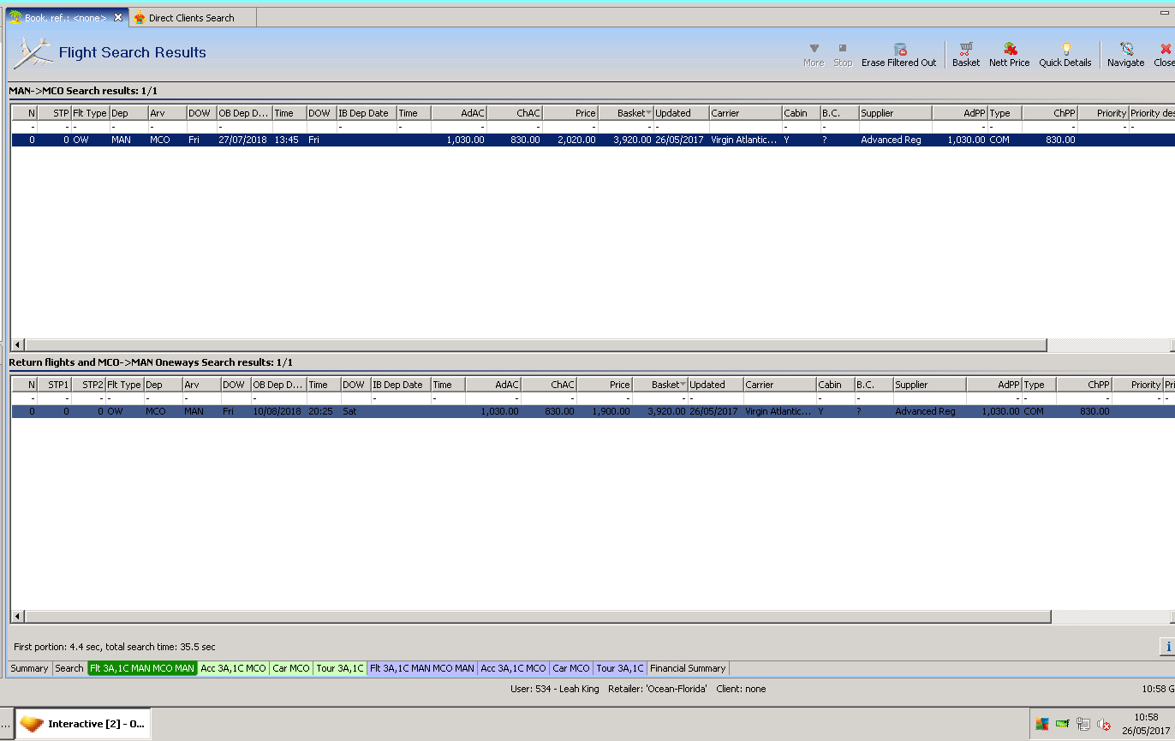Click the Navigate toolbar icon
This screenshot has width=1175, height=741.
[x=1125, y=55]
